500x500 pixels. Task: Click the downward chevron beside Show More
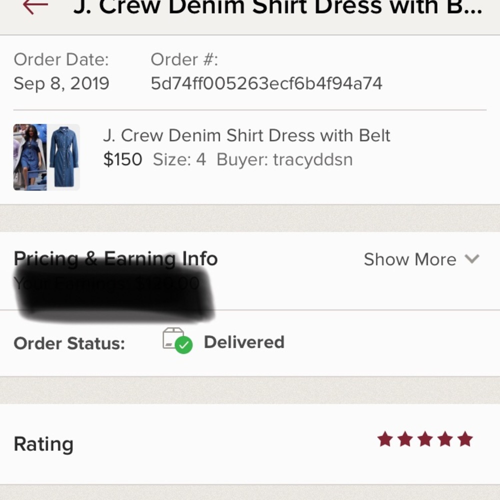click(x=472, y=259)
